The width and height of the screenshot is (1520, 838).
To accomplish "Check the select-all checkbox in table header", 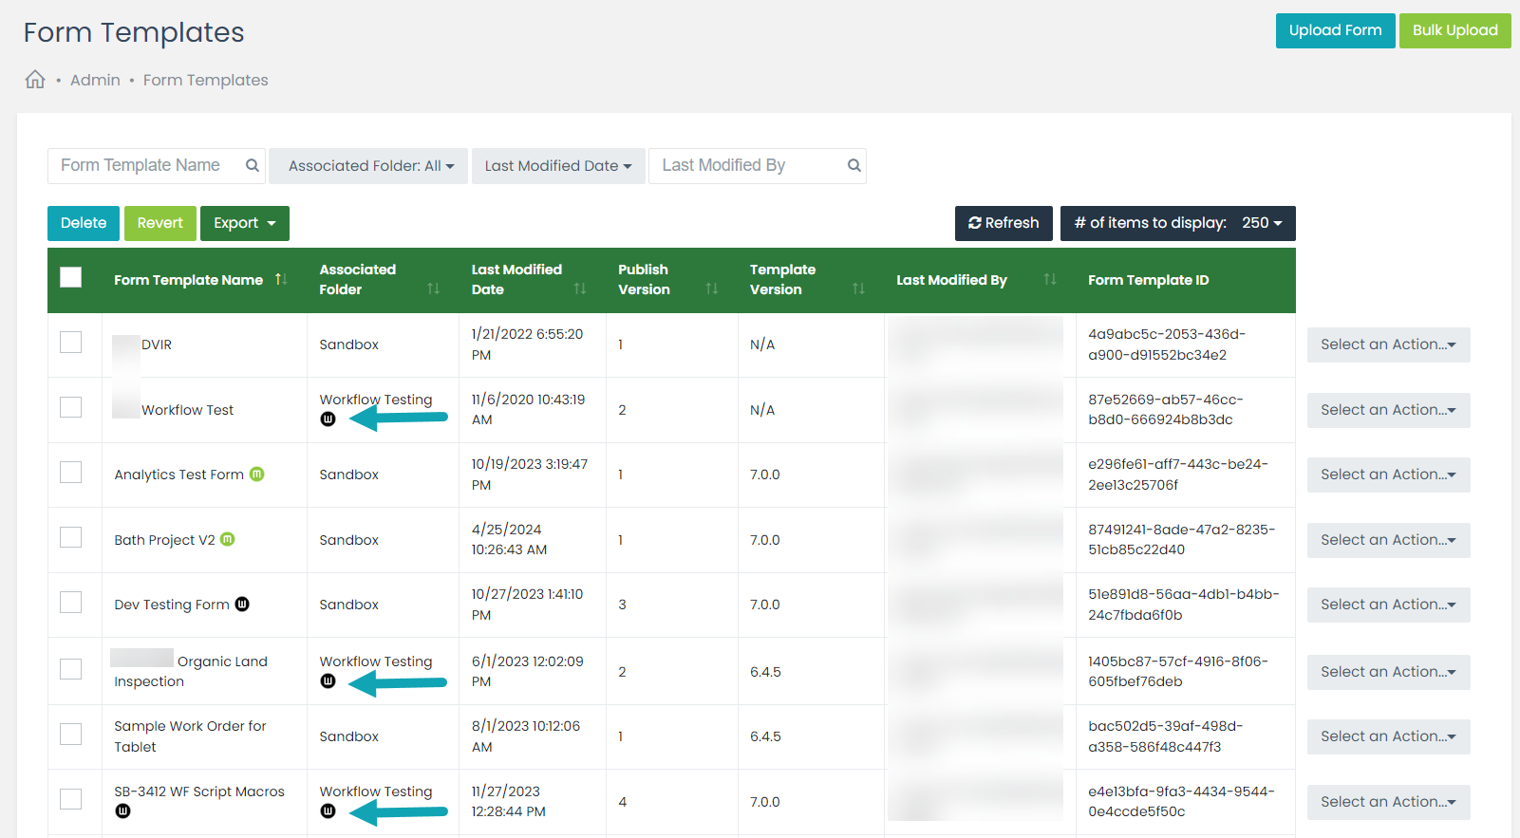I will click(71, 277).
